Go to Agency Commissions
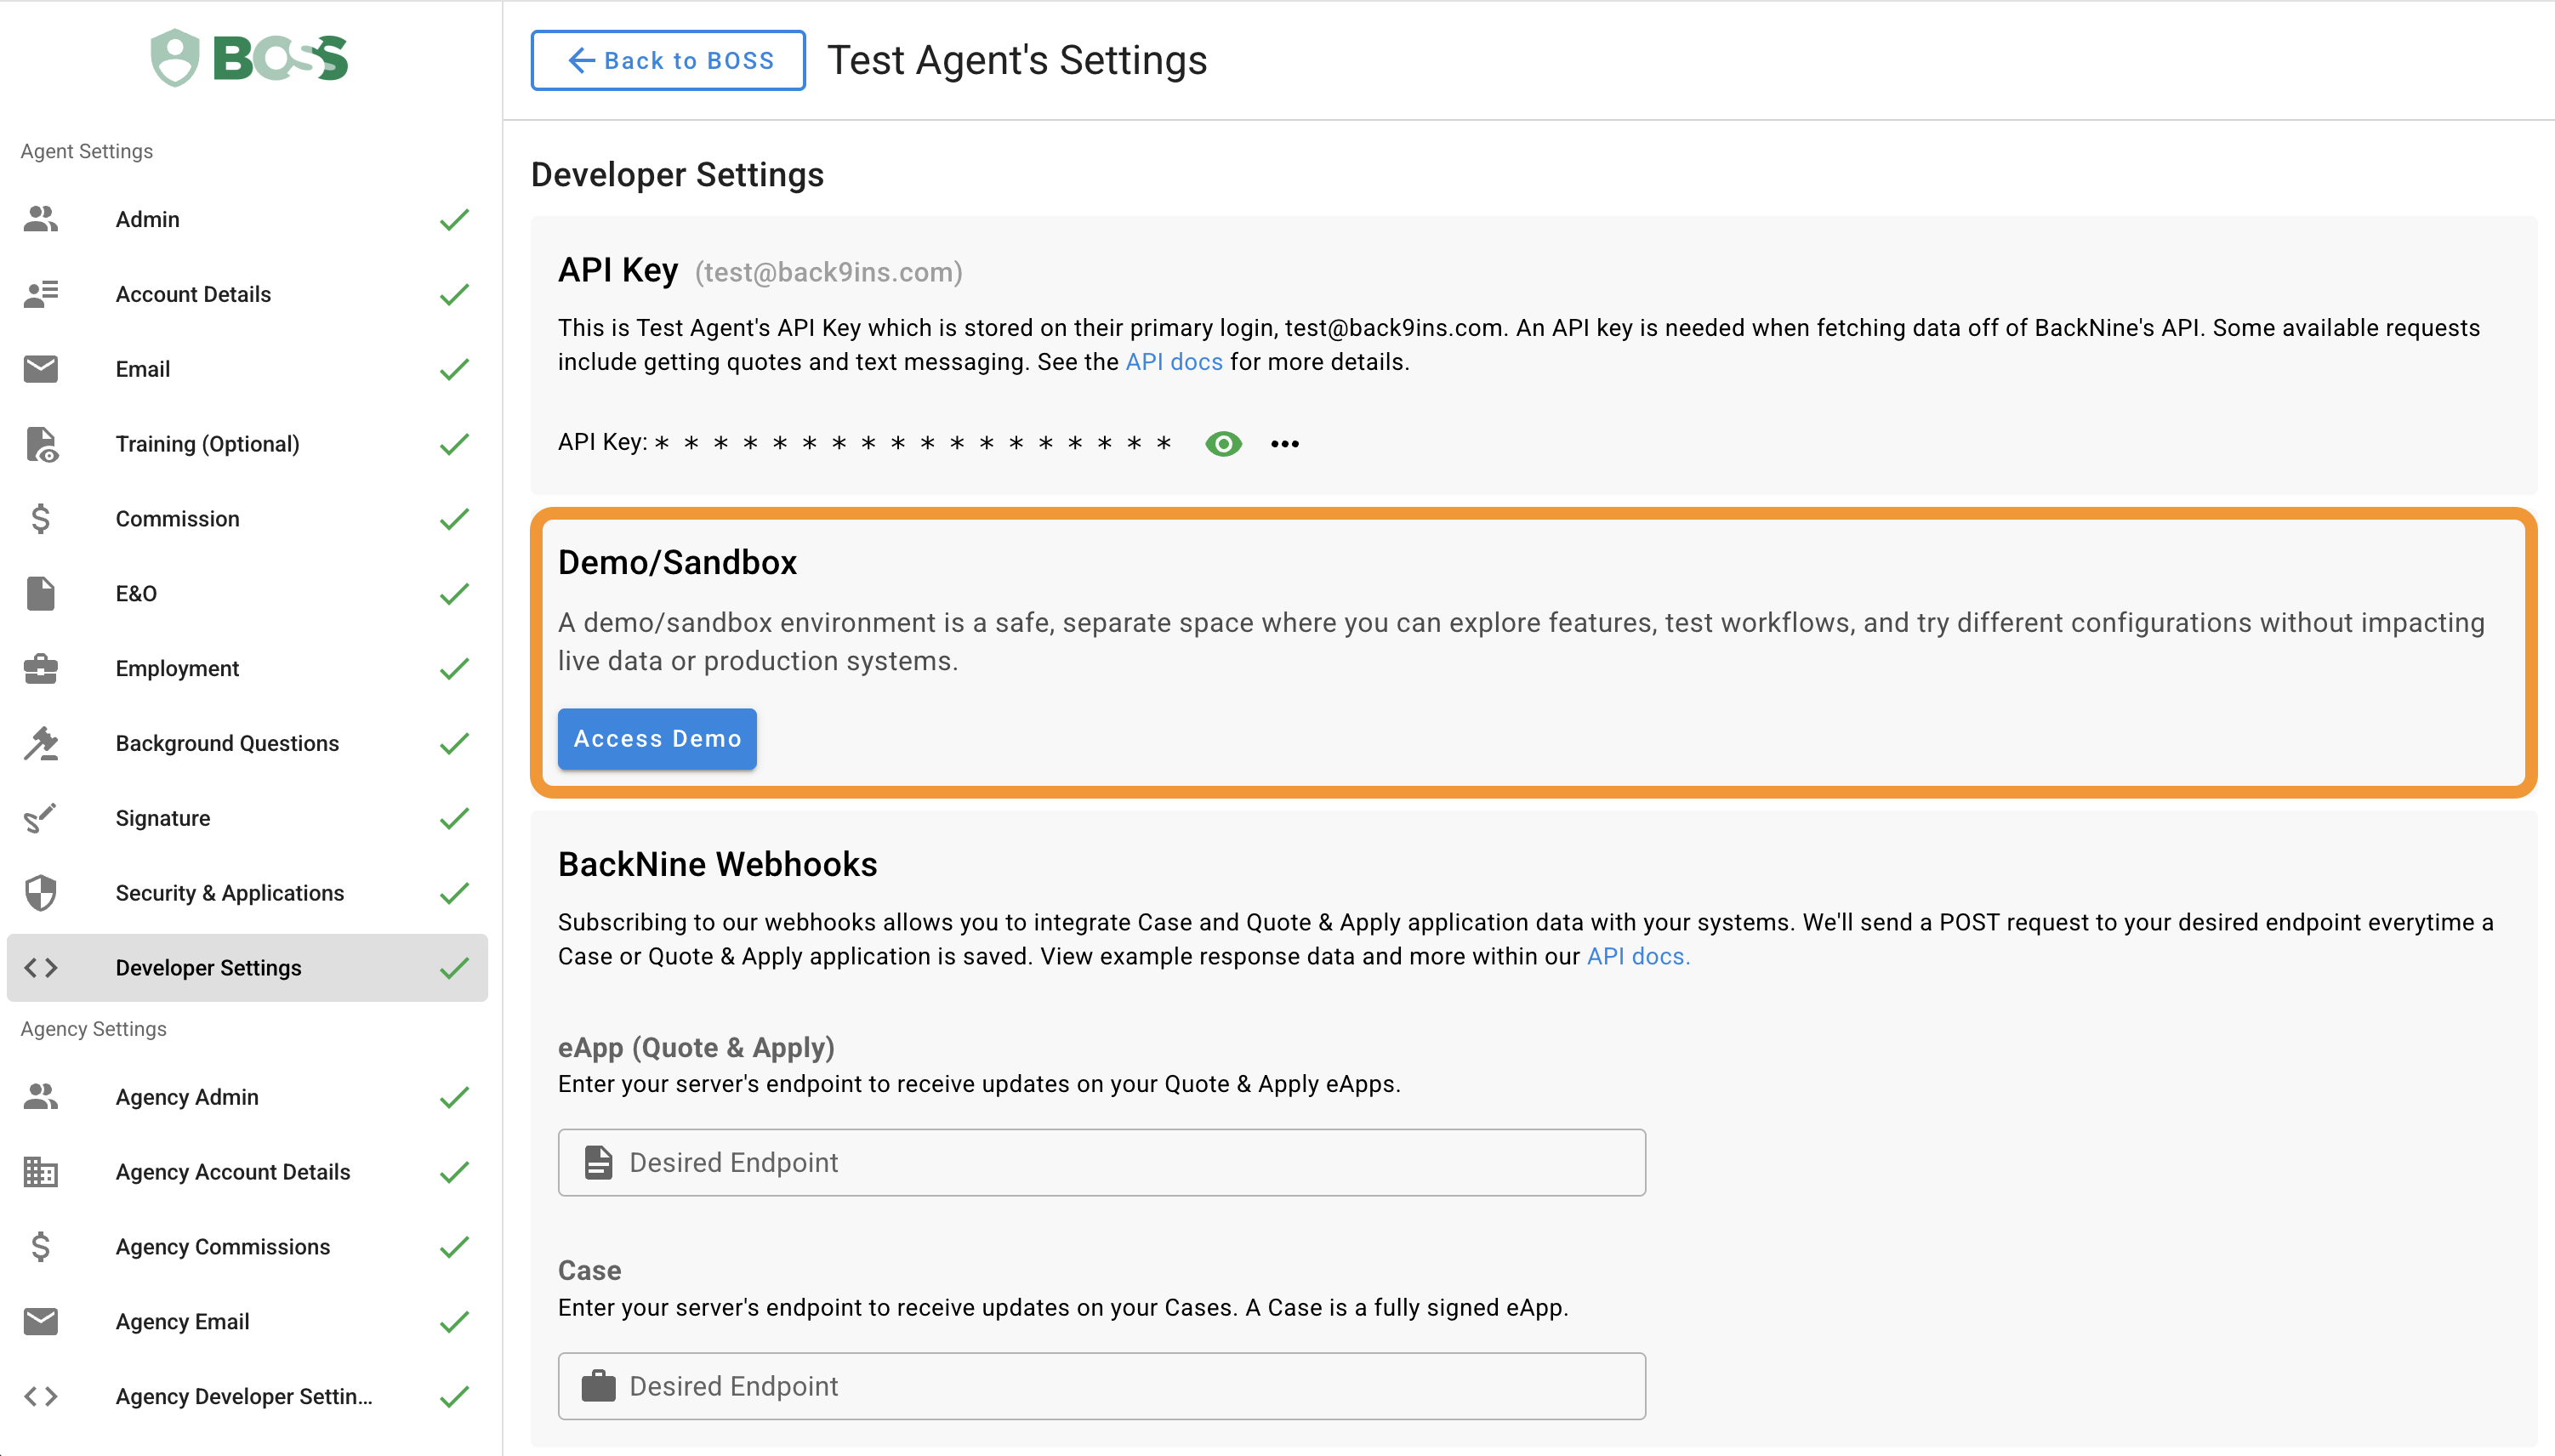This screenshot has width=2555, height=1456. [247, 1246]
